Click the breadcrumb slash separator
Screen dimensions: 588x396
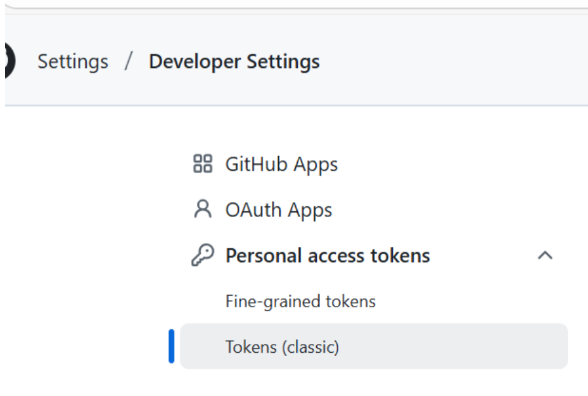click(x=129, y=62)
